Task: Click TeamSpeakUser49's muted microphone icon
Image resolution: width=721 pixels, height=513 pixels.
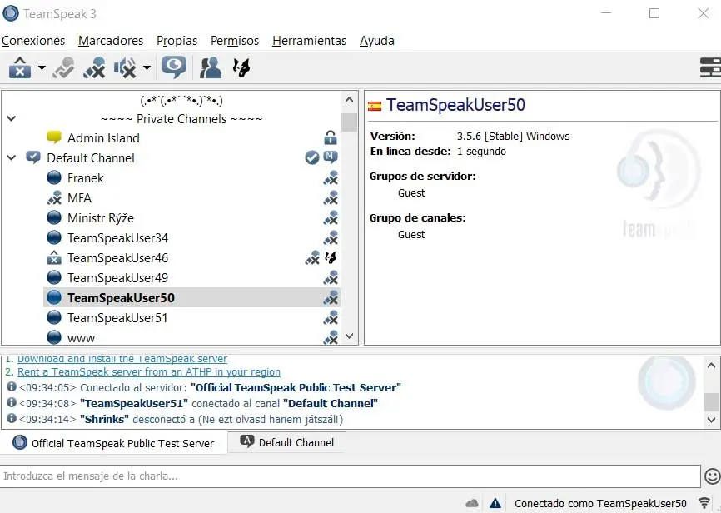Action: tap(331, 278)
